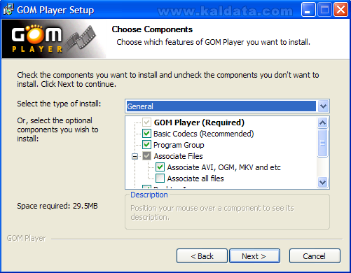Uncheck Associate AVI, OGM, MKV and etc

(x=160, y=167)
